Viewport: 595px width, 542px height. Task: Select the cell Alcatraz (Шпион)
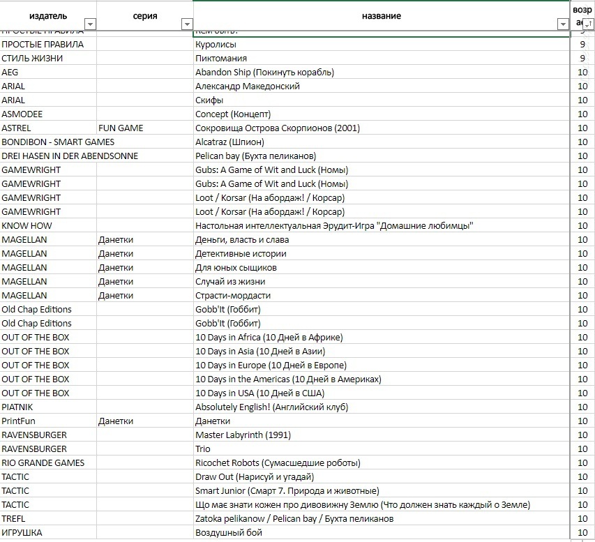pos(382,142)
